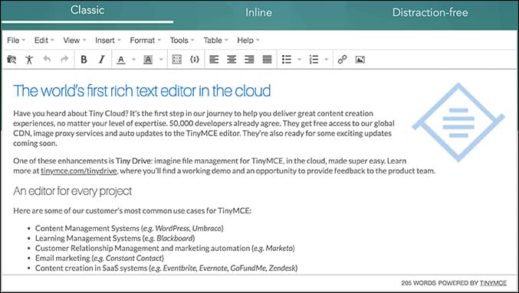Toggle Bold formatting
This screenshot has height=293, width=519.
coord(84,60)
